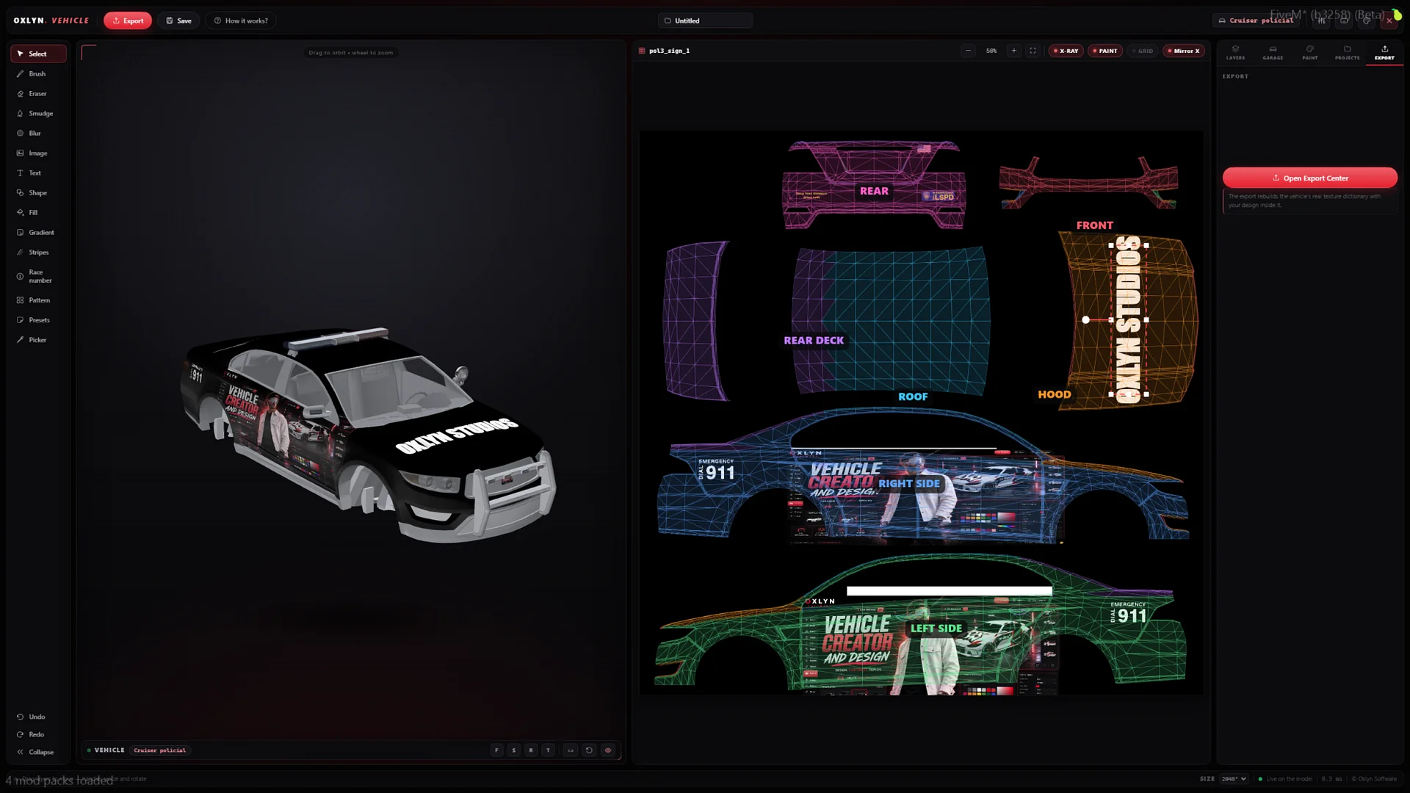Edit the Untitled project name field
Screen dimensions: 1410x793
coord(706,21)
